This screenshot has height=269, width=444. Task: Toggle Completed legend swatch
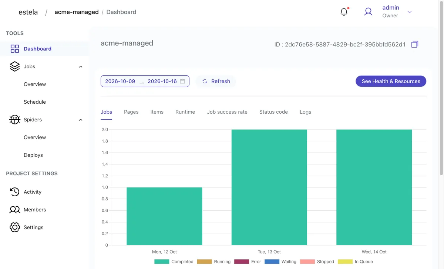click(162, 262)
